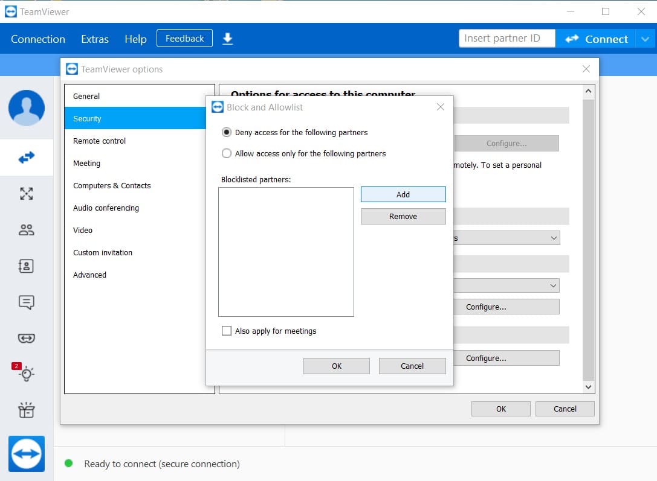This screenshot has height=481, width=657.
Task: Click Cancel in TeamViewer options dialog
Action: click(x=565, y=409)
